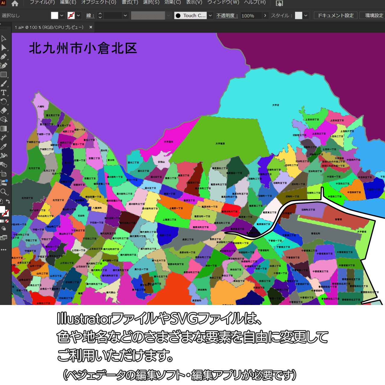Change the screen mode
Screen dimensions: 385x385
tap(4, 238)
